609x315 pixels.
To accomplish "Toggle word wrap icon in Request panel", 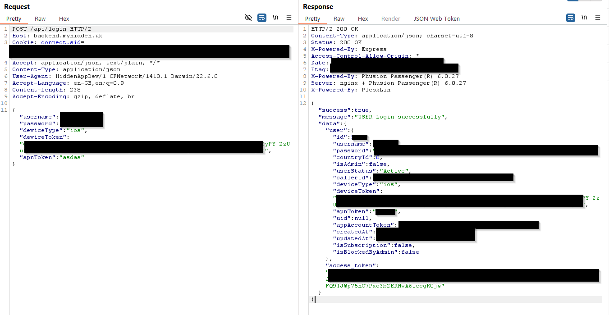I will [262, 18].
